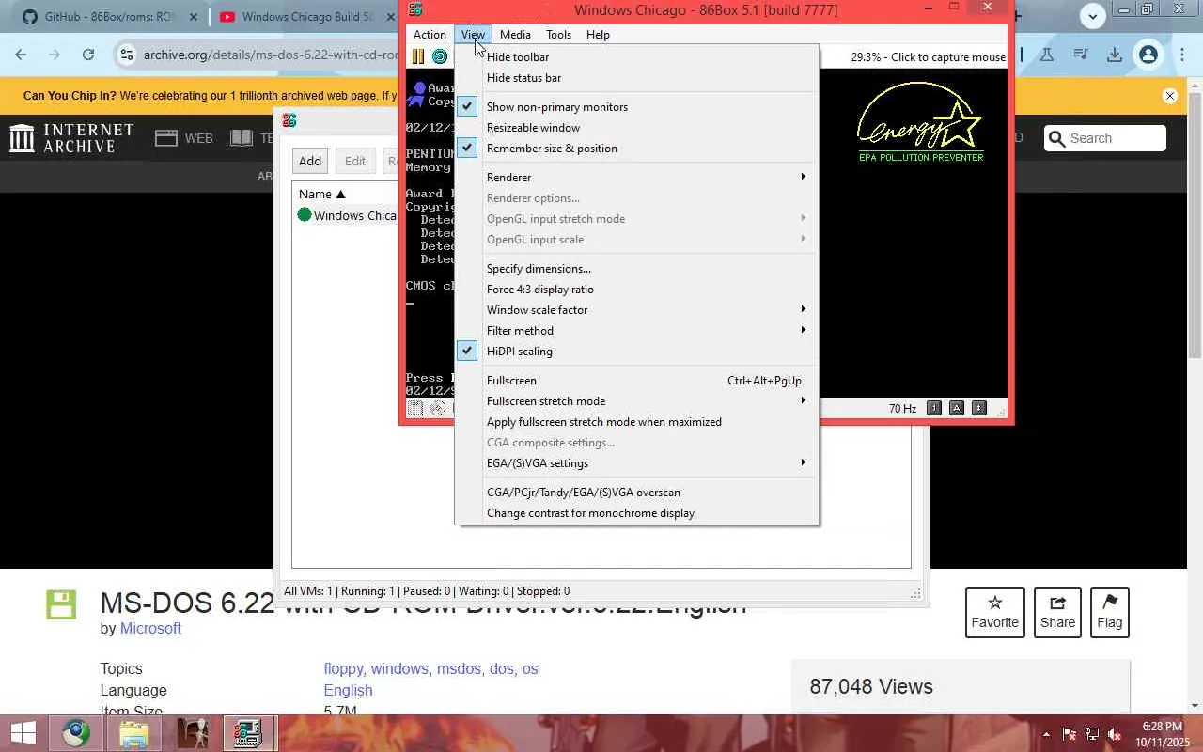Open the Windows Start button
1203x752 pixels.
click(23, 733)
